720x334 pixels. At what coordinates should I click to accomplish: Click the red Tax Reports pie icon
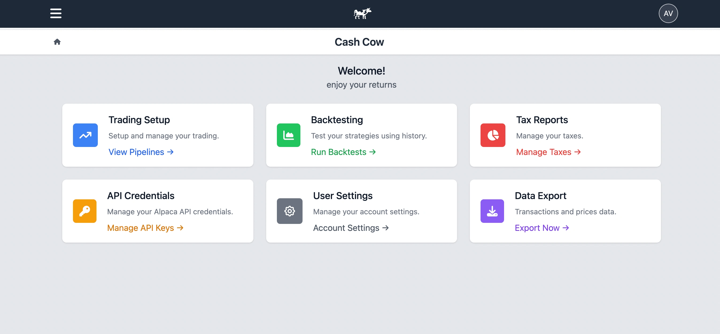point(493,135)
